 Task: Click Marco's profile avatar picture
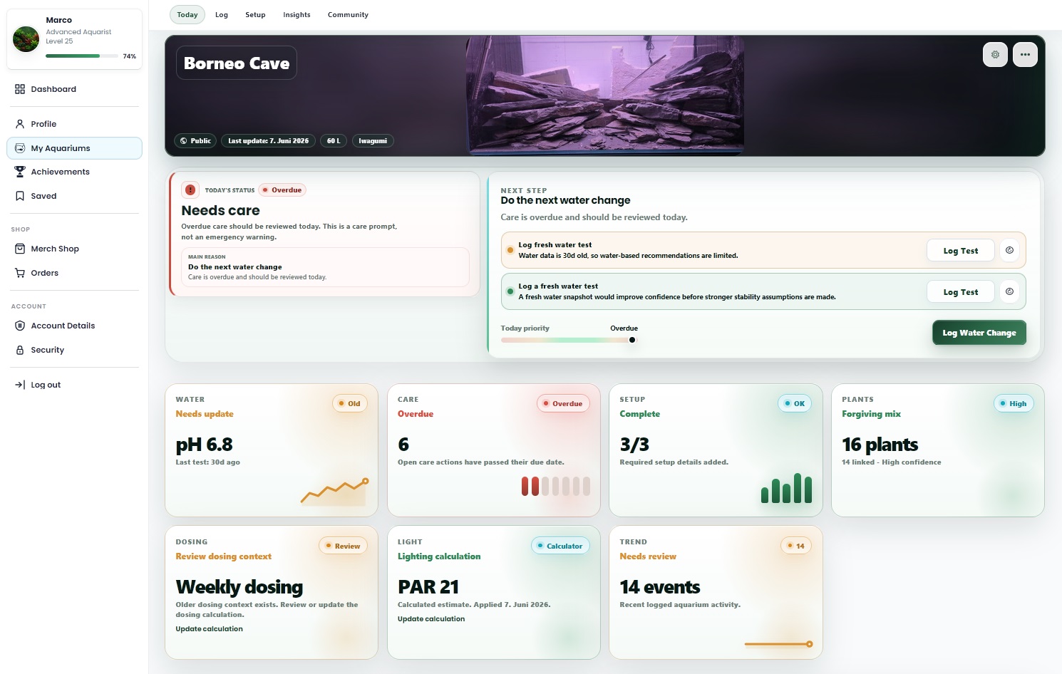(x=26, y=39)
